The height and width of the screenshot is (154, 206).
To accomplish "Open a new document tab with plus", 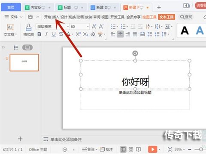I will pyautogui.click(x=159, y=7).
